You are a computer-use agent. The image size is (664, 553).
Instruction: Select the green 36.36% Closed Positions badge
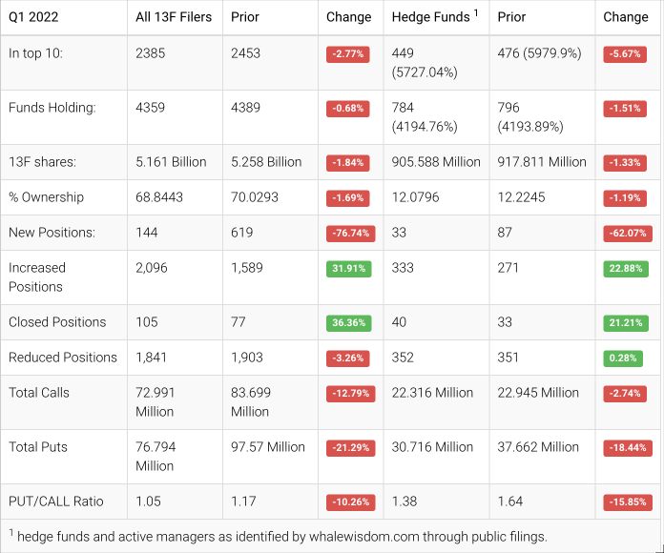pyautogui.click(x=349, y=323)
